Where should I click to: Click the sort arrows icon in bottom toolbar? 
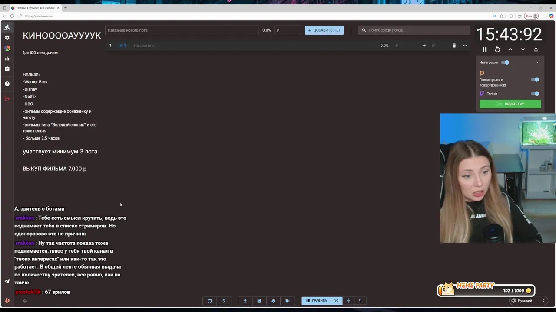point(360,301)
